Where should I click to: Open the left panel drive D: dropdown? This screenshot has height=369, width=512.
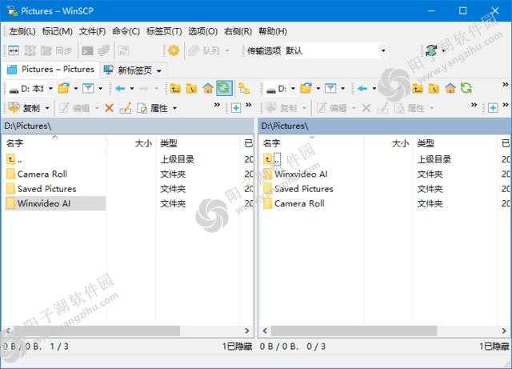(50, 89)
